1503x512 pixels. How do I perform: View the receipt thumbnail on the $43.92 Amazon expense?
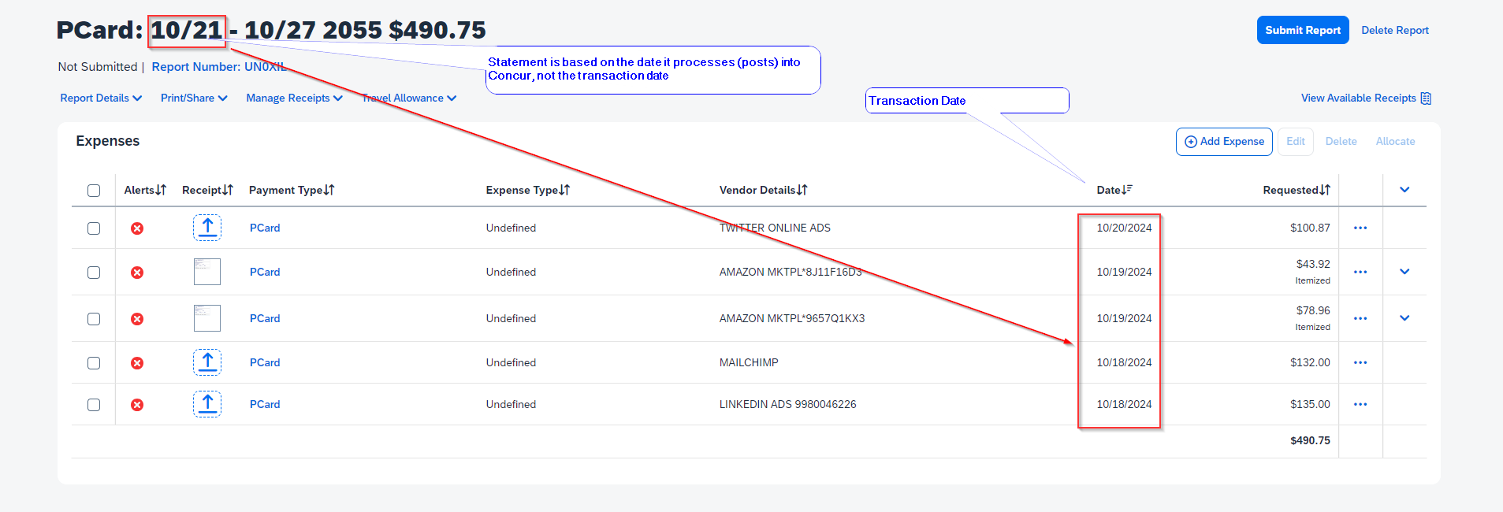(206, 272)
